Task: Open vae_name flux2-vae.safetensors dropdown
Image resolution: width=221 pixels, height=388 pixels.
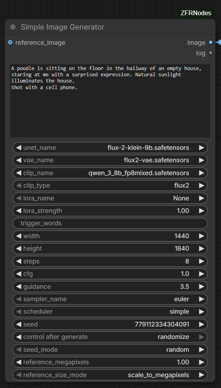Action: 110,160
